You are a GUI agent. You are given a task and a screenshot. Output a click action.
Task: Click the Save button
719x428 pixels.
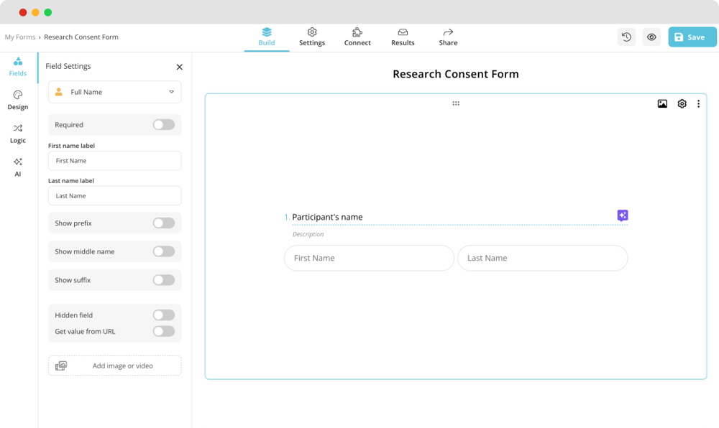(692, 37)
